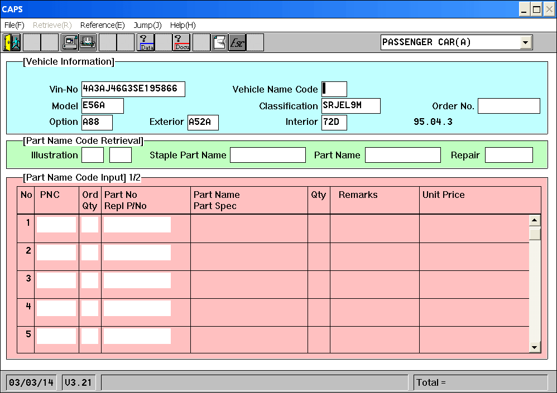
Task: Click the Ord Qty field in row 4
Action: pos(90,308)
